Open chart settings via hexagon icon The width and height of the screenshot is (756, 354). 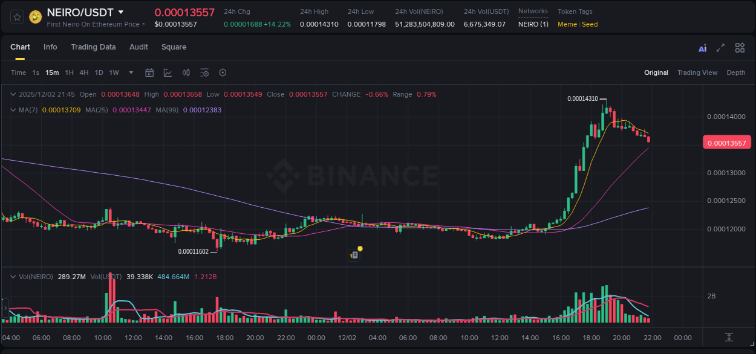click(x=223, y=72)
